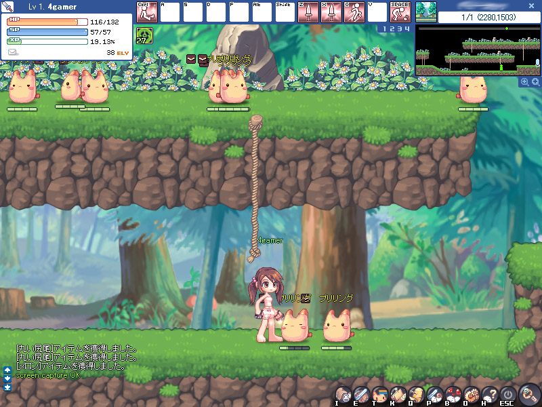Screen dimensions: 542x407
Task: Activate the Z sword skill slot
Action: [x=308, y=12]
